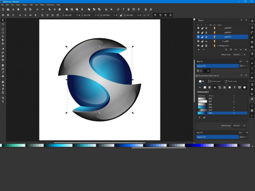The height and width of the screenshot is (191, 255).
Task: Choose the Zoom tool
Action: [x=3, y=98]
